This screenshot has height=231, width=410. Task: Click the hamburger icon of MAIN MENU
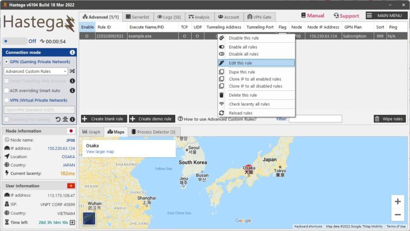[369, 16]
